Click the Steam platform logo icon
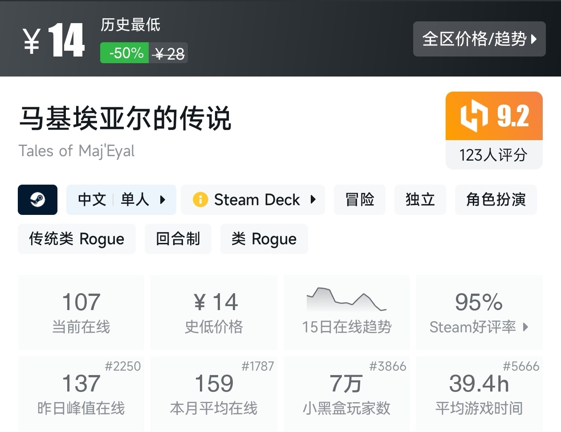This screenshot has height=432, width=561. pyautogui.click(x=37, y=200)
